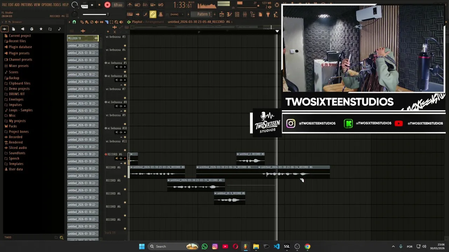Toggle mute light on vc bebuxxa #11 track
Image resolution: width=449 pixels, height=252 pixels.
pos(125,150)
